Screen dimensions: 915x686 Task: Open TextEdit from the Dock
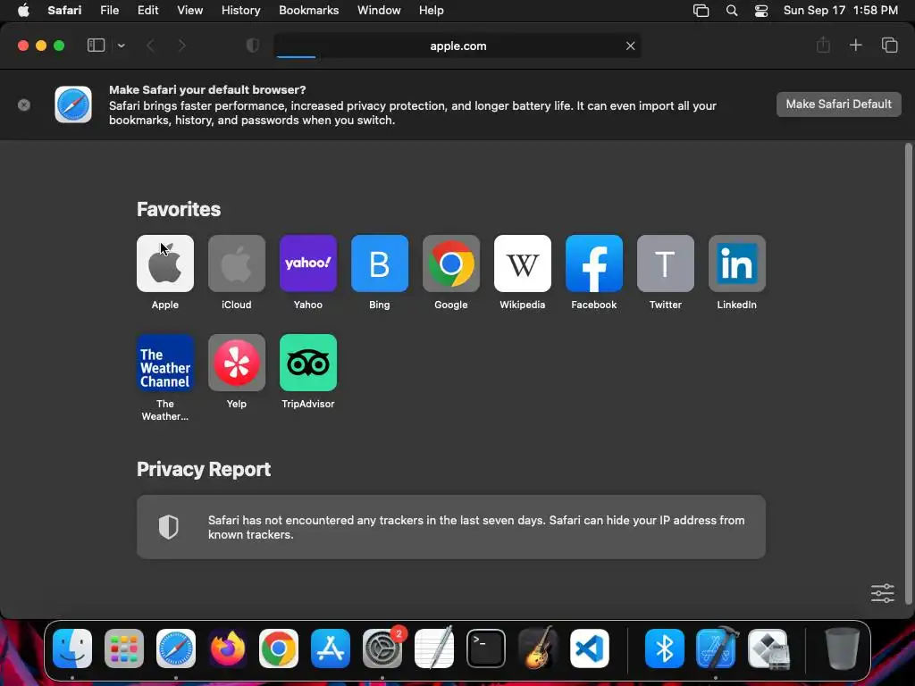(x=433, y=648)
